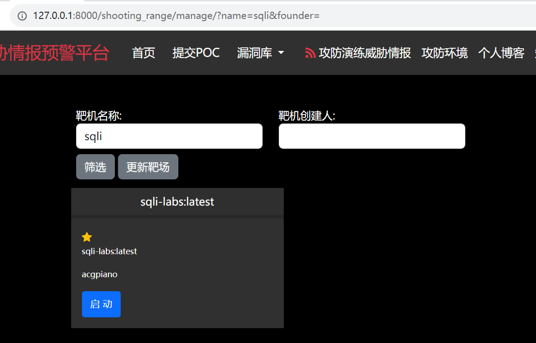Click the caret arrow next to 漏洞库
This screenshot has width=536, height=343.
tap(281, 54)
